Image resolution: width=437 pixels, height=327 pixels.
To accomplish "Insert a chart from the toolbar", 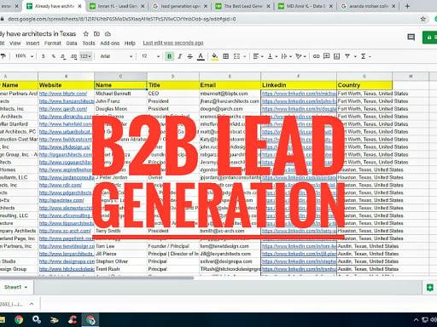I will 336,56.
